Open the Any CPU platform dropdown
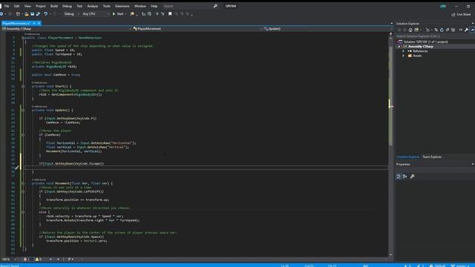This screenshot has height=267, width=475. coord(96,14)
